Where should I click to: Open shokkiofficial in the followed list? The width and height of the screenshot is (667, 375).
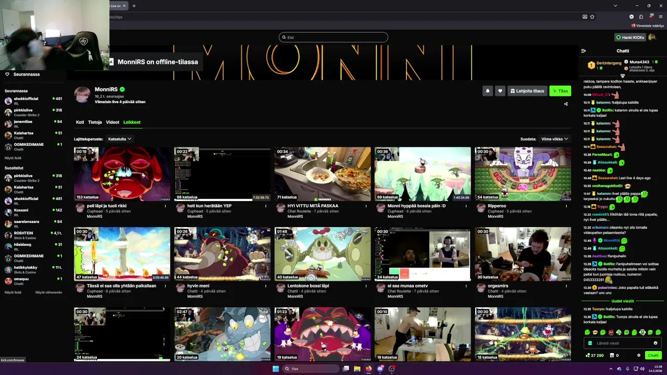[x=33, y=101]
